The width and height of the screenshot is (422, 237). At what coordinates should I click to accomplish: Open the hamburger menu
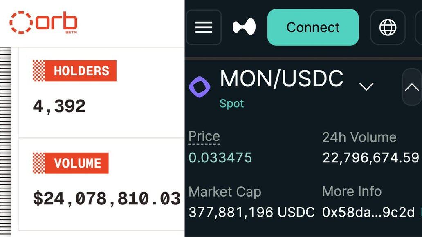pyautogui.click(x=204, y=27)
